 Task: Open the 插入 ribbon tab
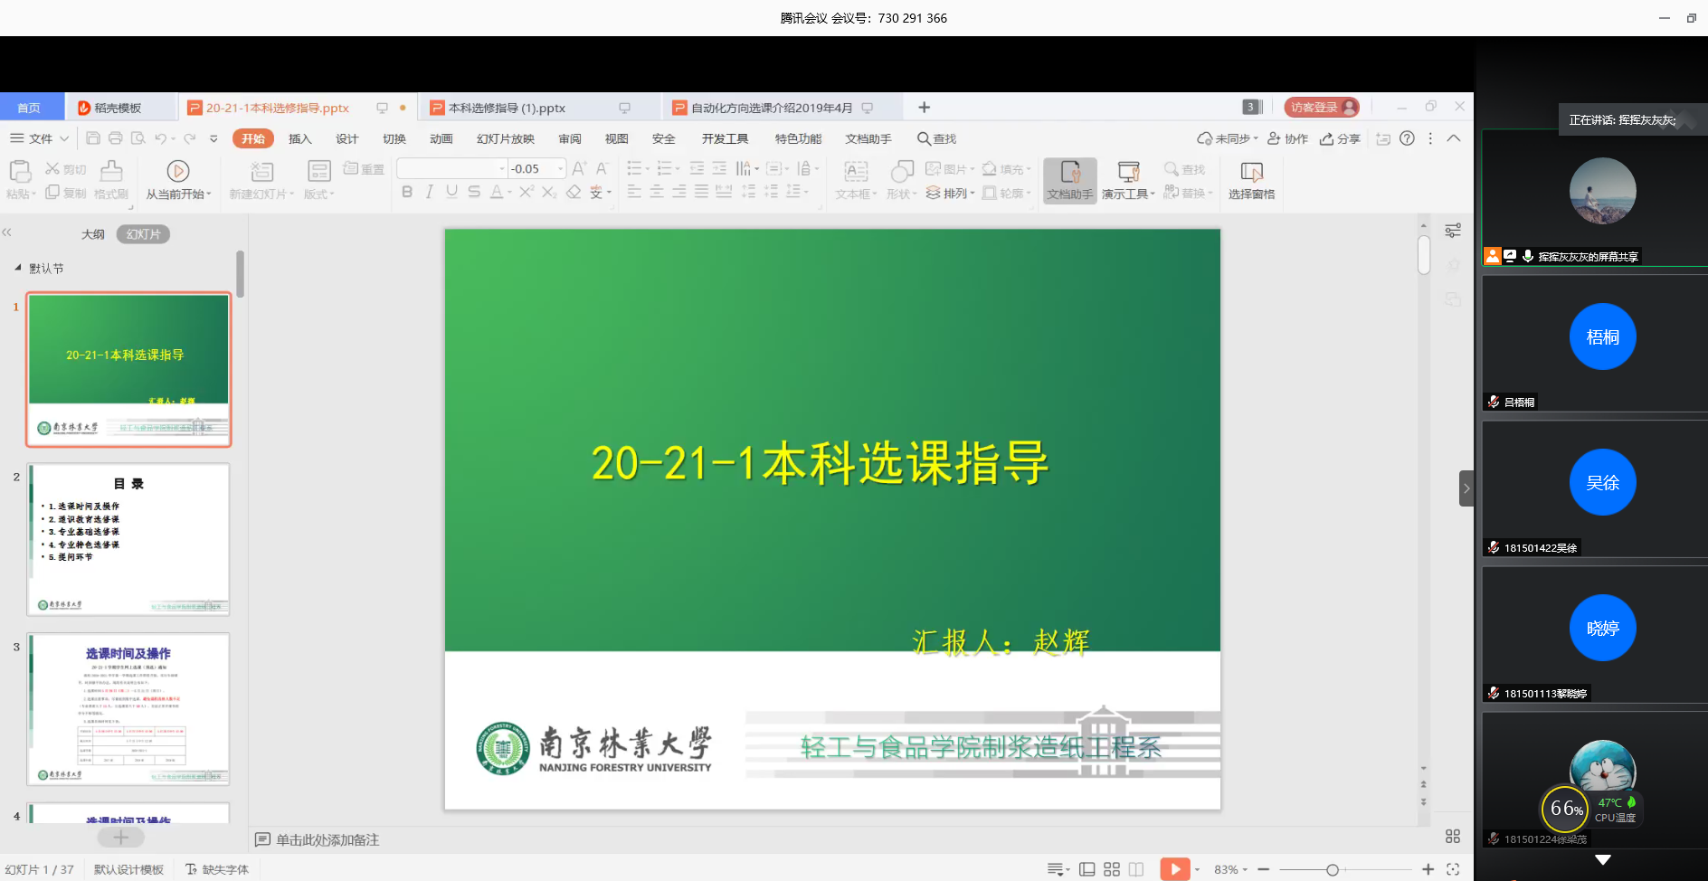click(299, 138)
